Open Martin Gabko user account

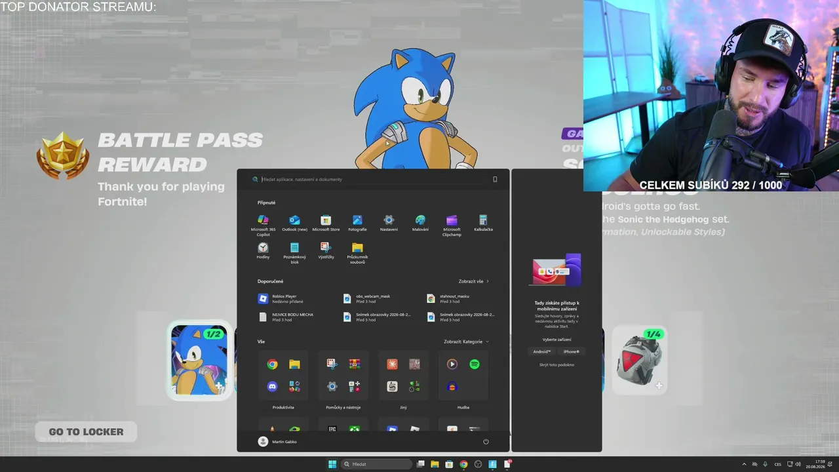point(279,442)
